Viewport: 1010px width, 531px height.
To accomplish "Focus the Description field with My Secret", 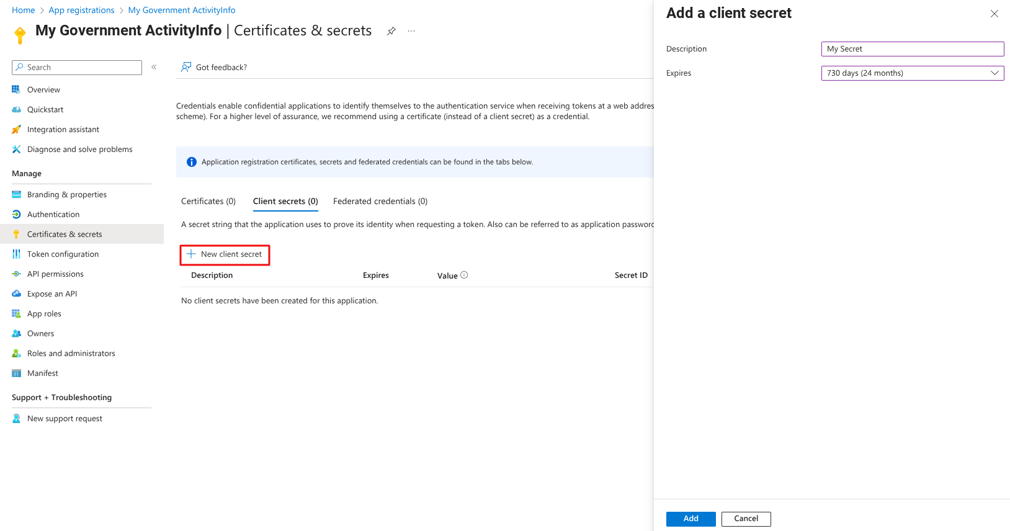I will (x=912, y=49).
